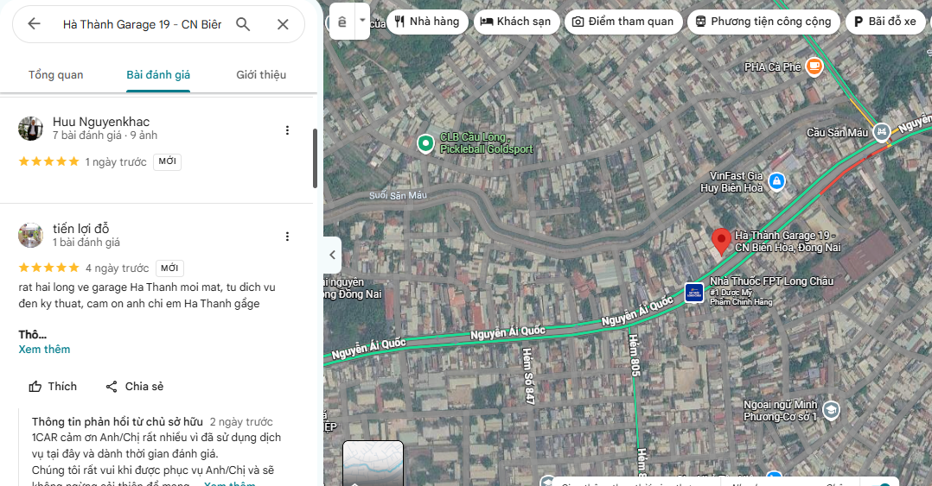
Task: Click the MỚI badge next to 1 ngày trước
Action: coord(167,161)
